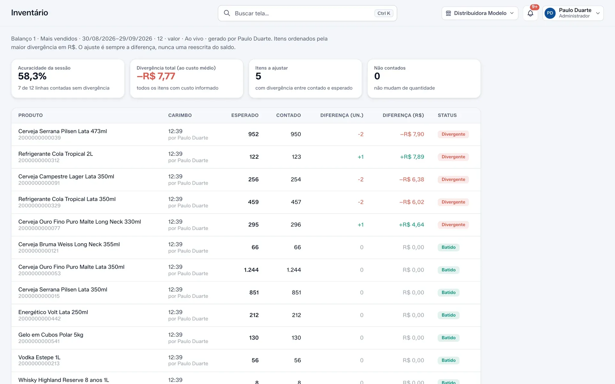
Task: Click barcode 2000000000442
Action: click(39, 319)
